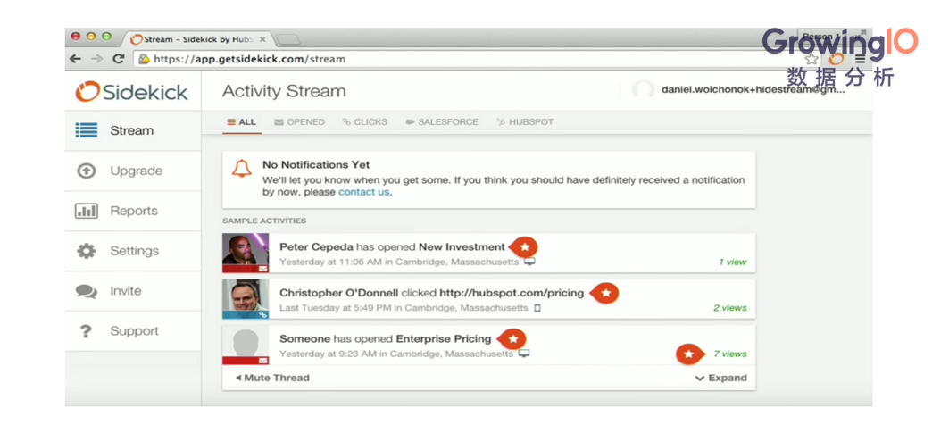Click the Sidekick logo in sidebar
This screenshot has width=949, height=433.
coord(132,92)
